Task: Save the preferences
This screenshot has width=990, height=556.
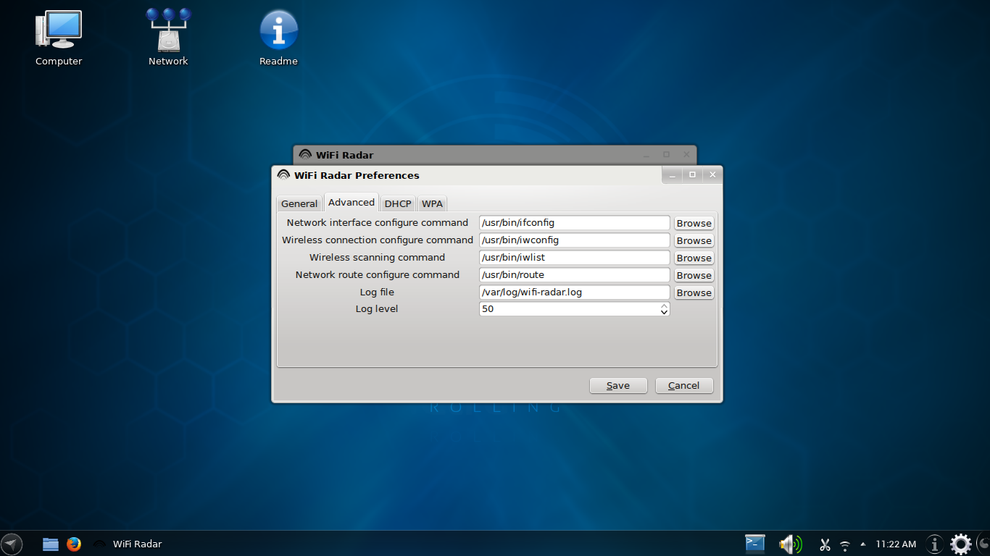Action: [x=618, y=385]
